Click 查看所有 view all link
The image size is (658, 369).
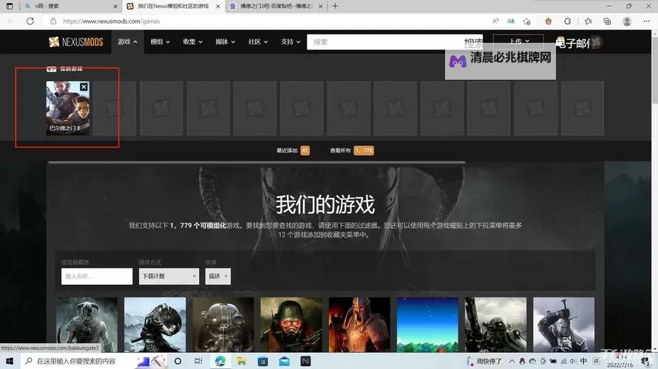[x=352, y=151]
